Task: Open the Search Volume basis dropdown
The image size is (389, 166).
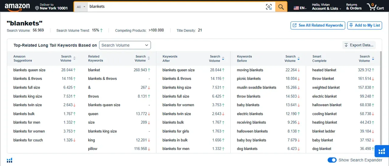Action: tap(125, 45)
